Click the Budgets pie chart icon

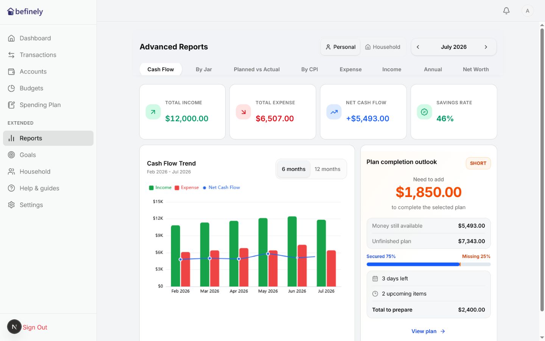tap(11, 88)
